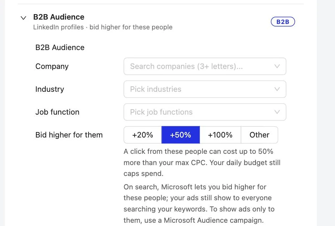Open the Pick job functions dropdown

pyautogui.click(x=205, y=112)
